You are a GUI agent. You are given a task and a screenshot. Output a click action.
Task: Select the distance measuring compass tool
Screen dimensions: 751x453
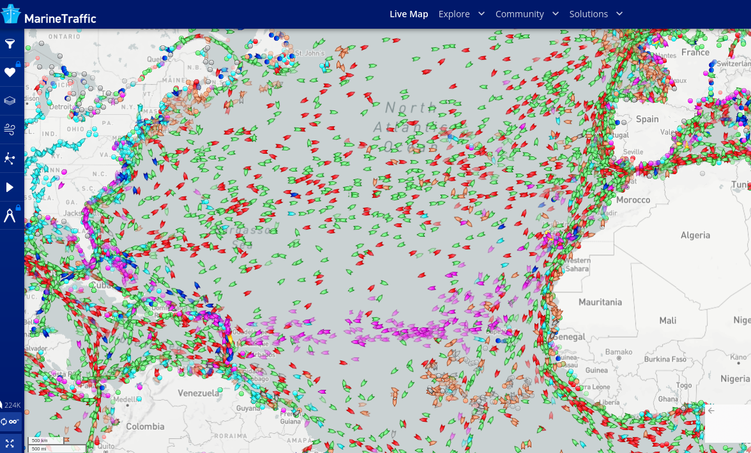[10, 216]
